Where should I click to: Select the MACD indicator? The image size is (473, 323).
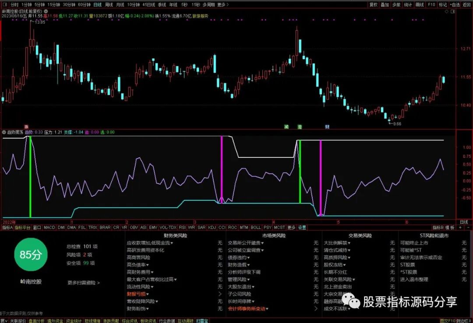49,227
